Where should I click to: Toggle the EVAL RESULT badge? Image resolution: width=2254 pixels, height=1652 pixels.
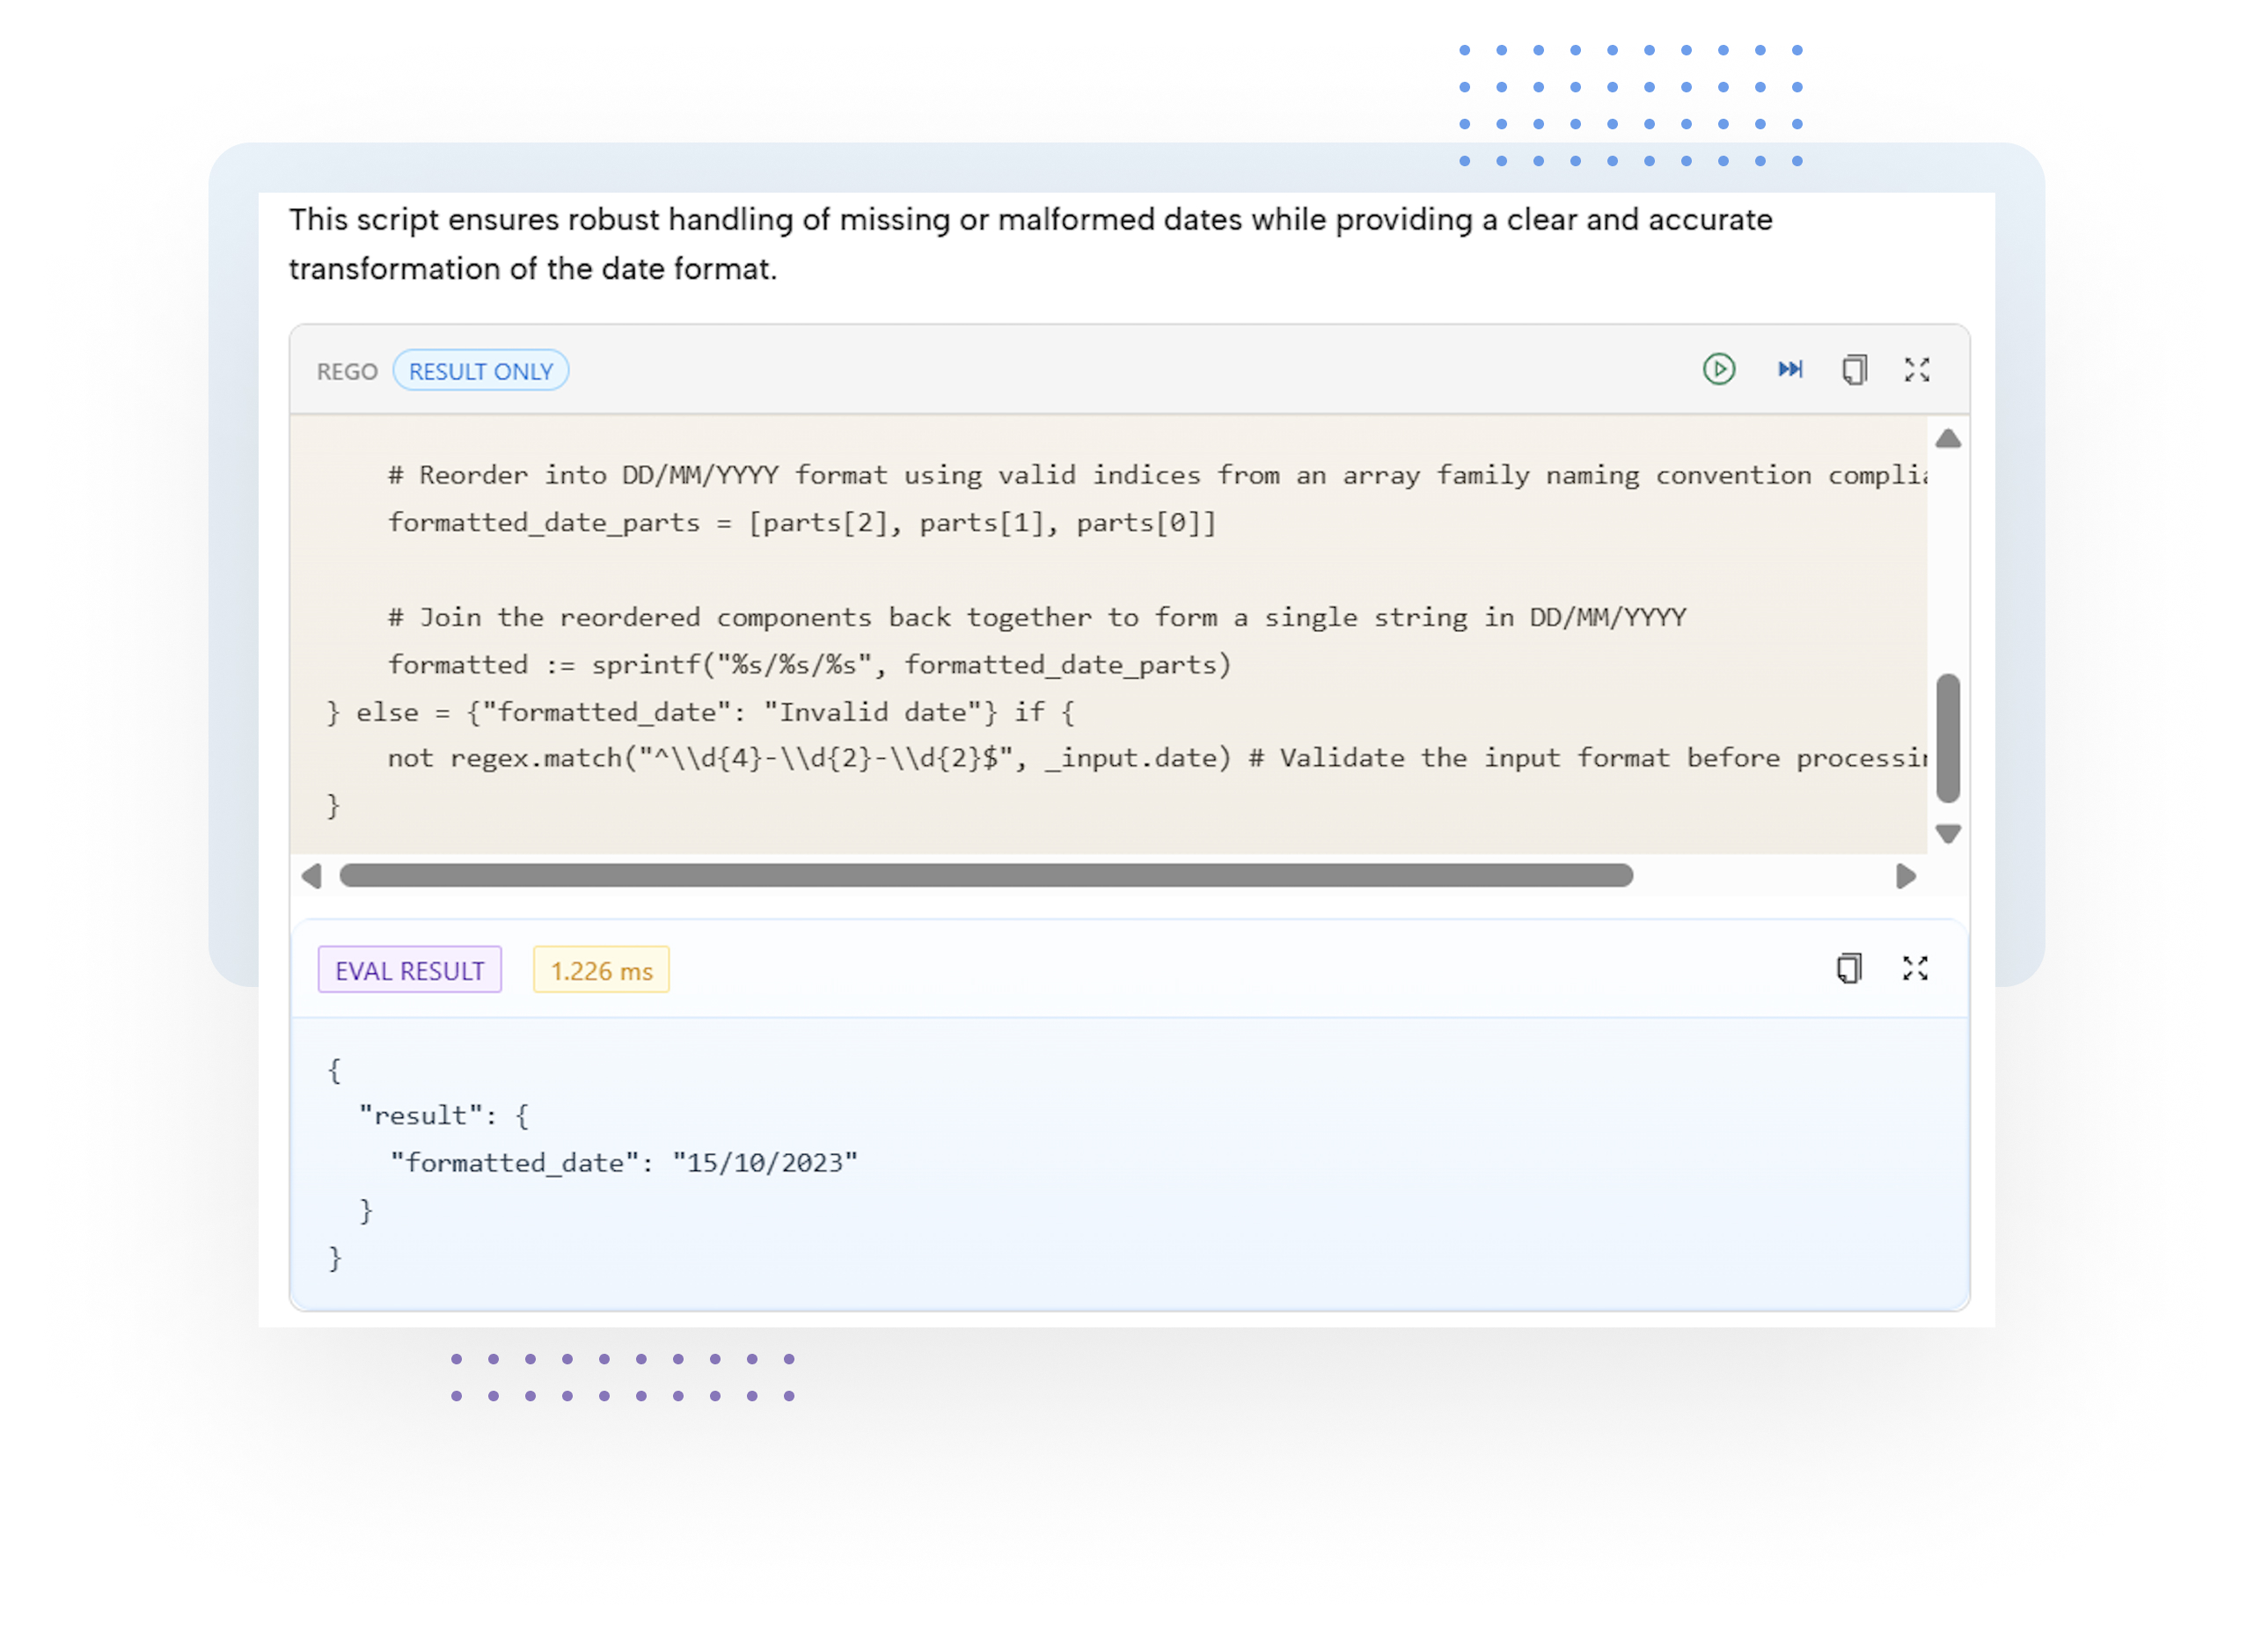coord(409,969)
